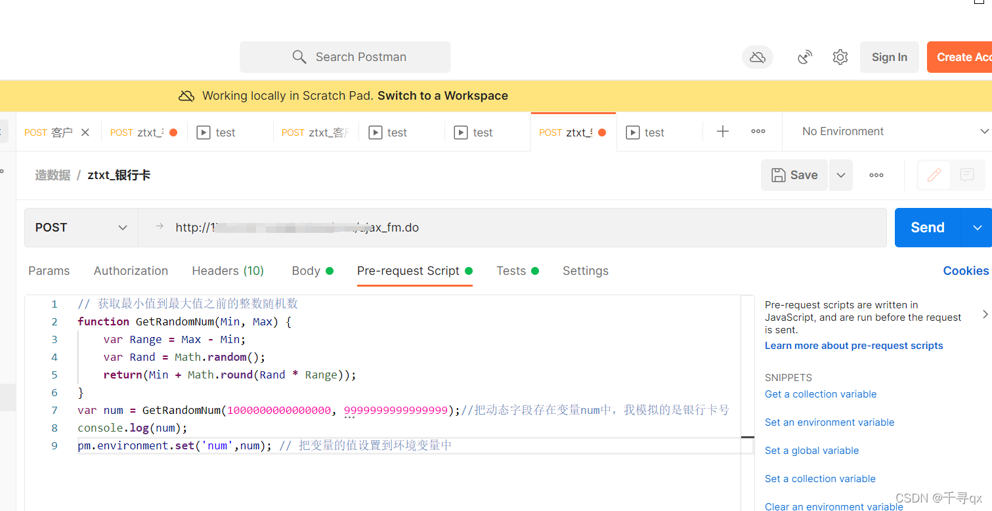
Task: Expand the Save options arrow
Action: [840, 175]
